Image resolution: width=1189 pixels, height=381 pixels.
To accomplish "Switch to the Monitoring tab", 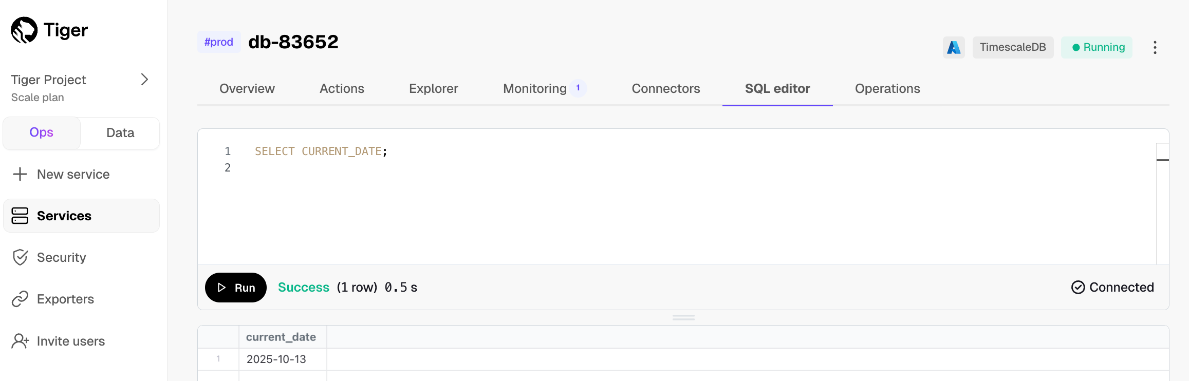I will pyautogui.click(x=535, y=89).
